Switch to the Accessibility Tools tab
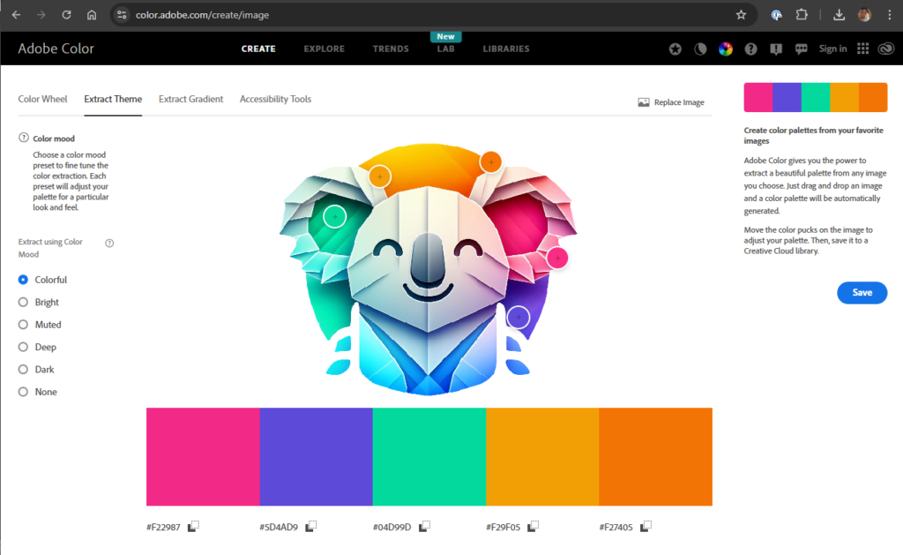This screenshot has height=555, width=903. (x=275, y=99)
